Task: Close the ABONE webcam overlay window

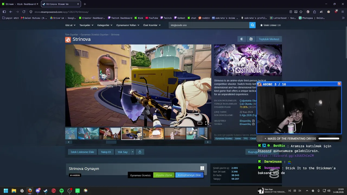Action: pos(339,84)
